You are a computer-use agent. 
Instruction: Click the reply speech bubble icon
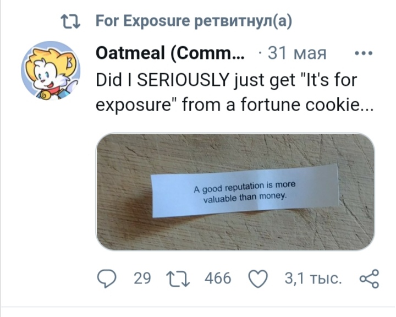pos(107,278)
